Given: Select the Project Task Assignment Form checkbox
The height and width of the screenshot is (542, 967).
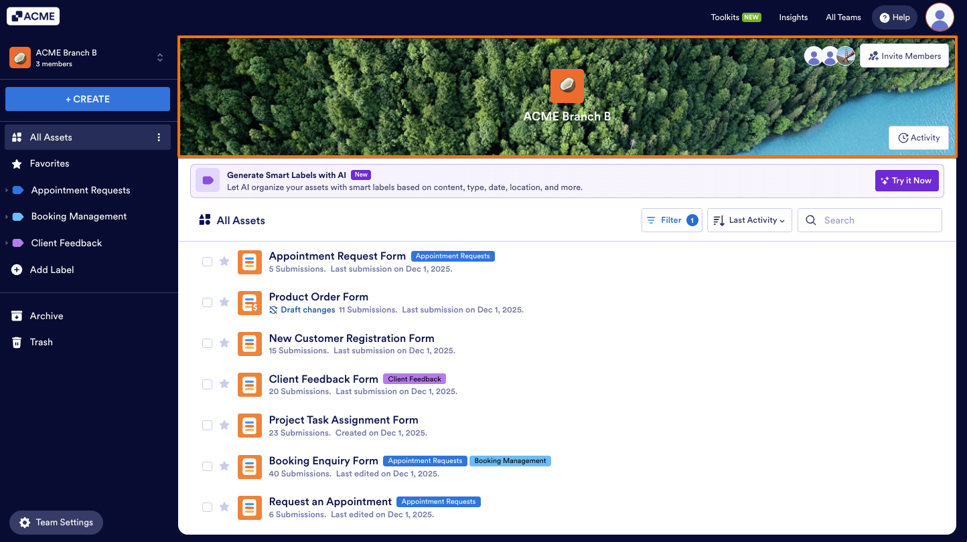Looking at the screenshot, I should (208, 425).
